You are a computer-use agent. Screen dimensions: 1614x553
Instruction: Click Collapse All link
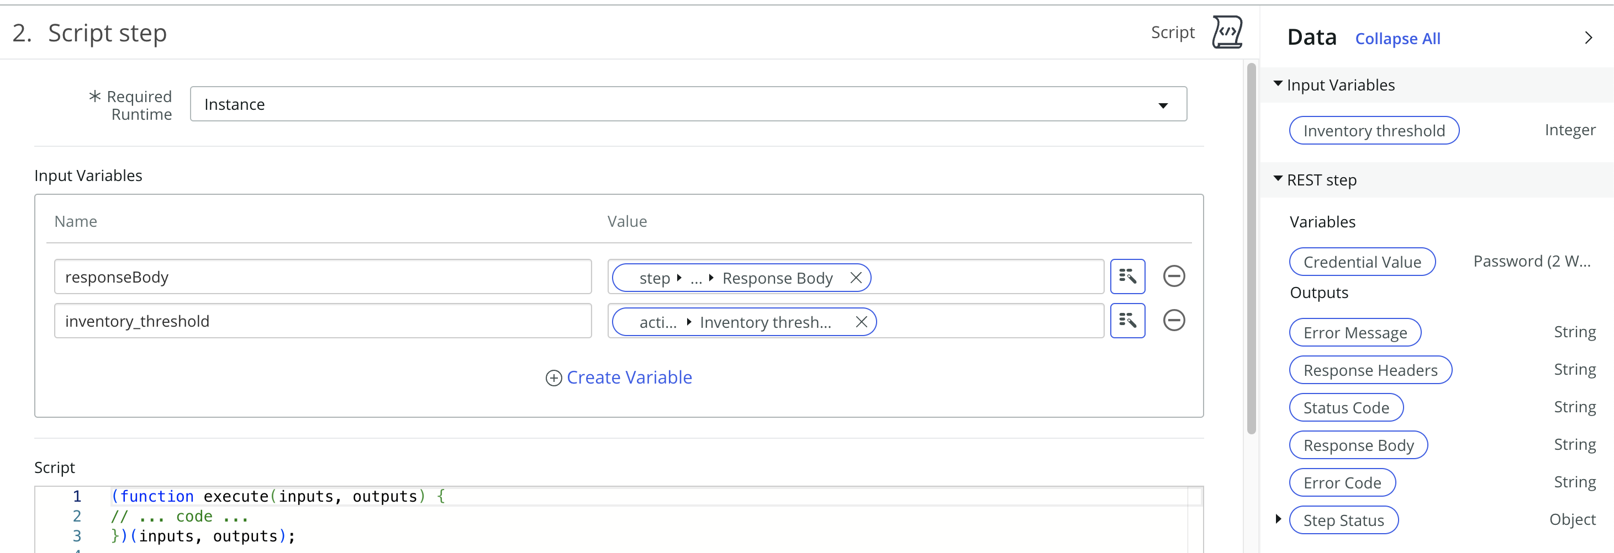coord(1397,39)
